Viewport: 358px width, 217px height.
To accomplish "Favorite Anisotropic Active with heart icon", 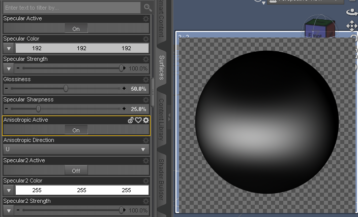I will point(138,120).
